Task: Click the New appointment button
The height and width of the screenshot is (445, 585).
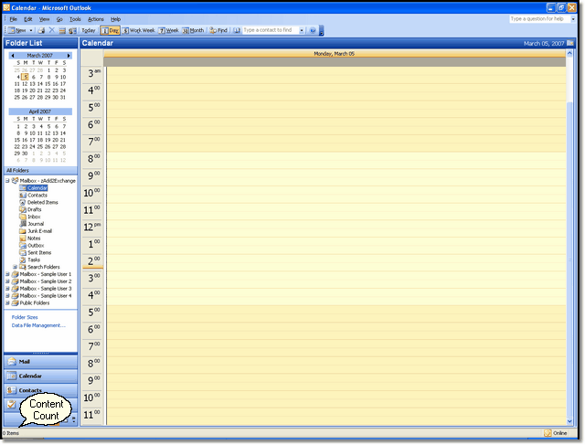Action: (x=17, y=30)
